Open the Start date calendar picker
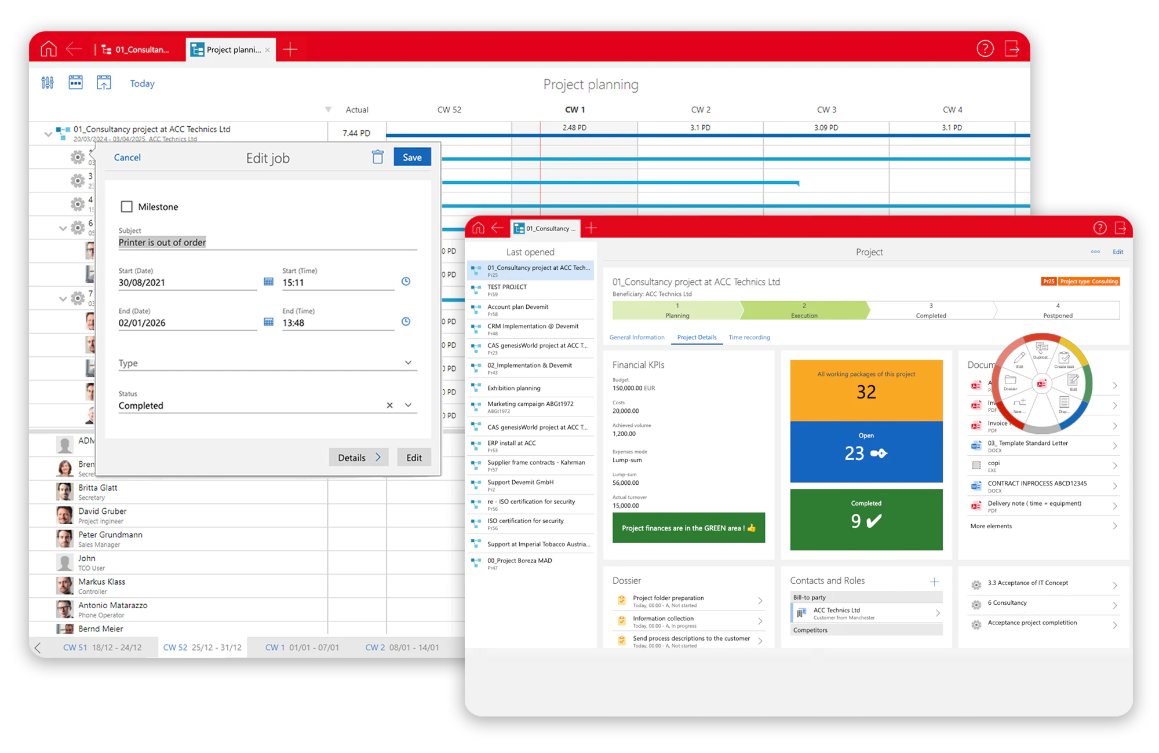1159x753 pixels. 268,282
